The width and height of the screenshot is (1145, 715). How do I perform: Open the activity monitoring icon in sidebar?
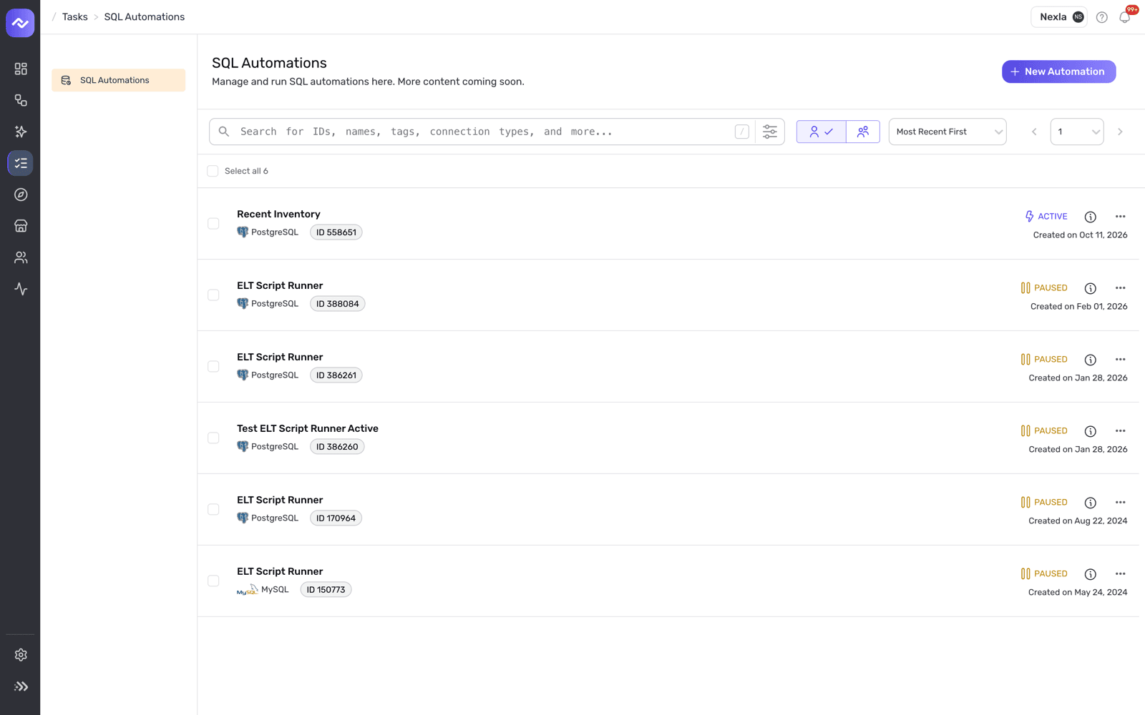click(21, 289)
